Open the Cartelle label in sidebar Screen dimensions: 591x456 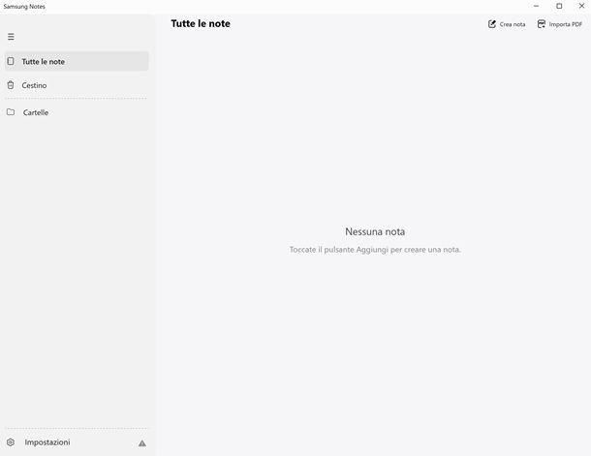[36, 113]
